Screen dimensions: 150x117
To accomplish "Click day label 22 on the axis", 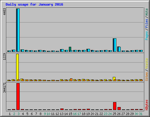I will 101,114.
